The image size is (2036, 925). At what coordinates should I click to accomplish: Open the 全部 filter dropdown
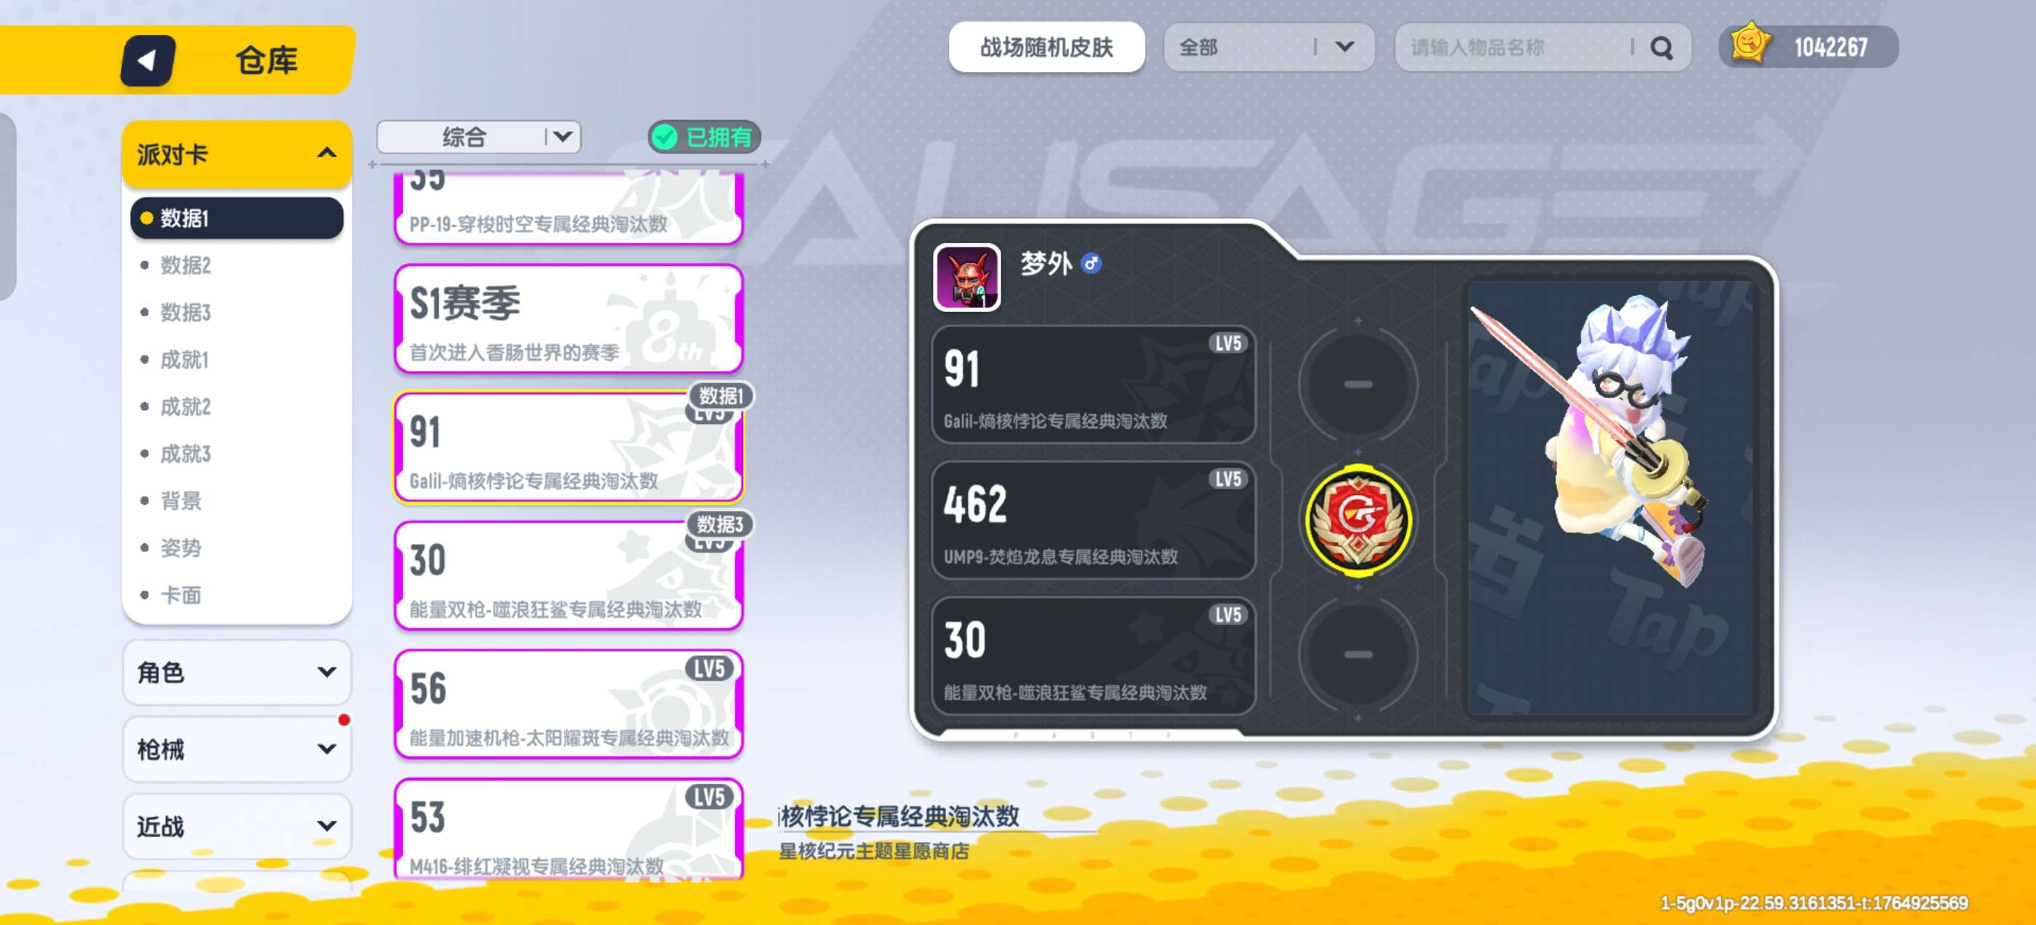(1269, 48)
